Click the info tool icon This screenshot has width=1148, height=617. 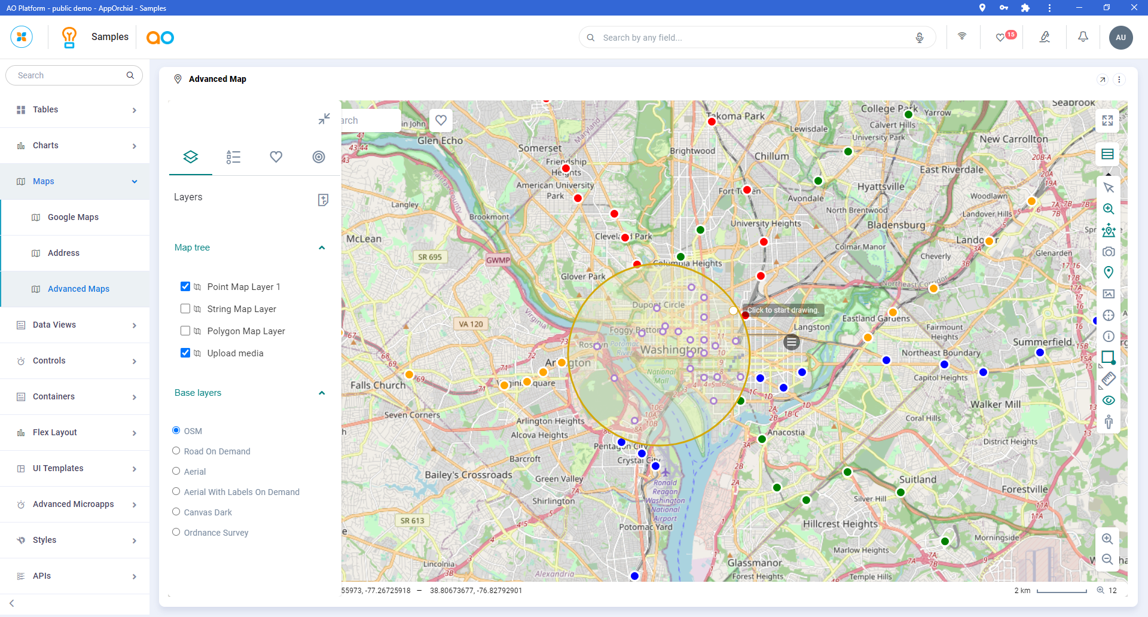[1109, 337]
